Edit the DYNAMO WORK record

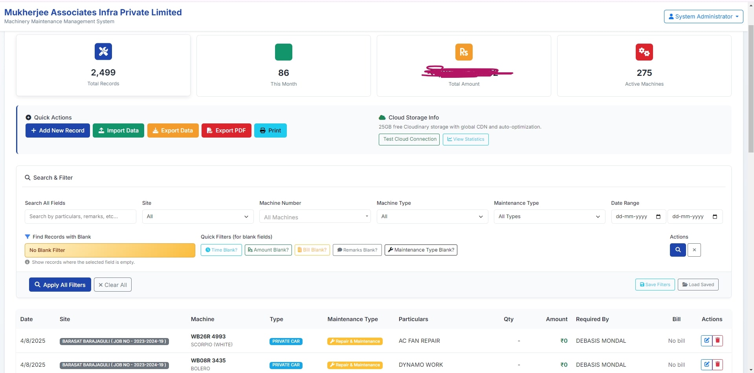tap(706, 364)
